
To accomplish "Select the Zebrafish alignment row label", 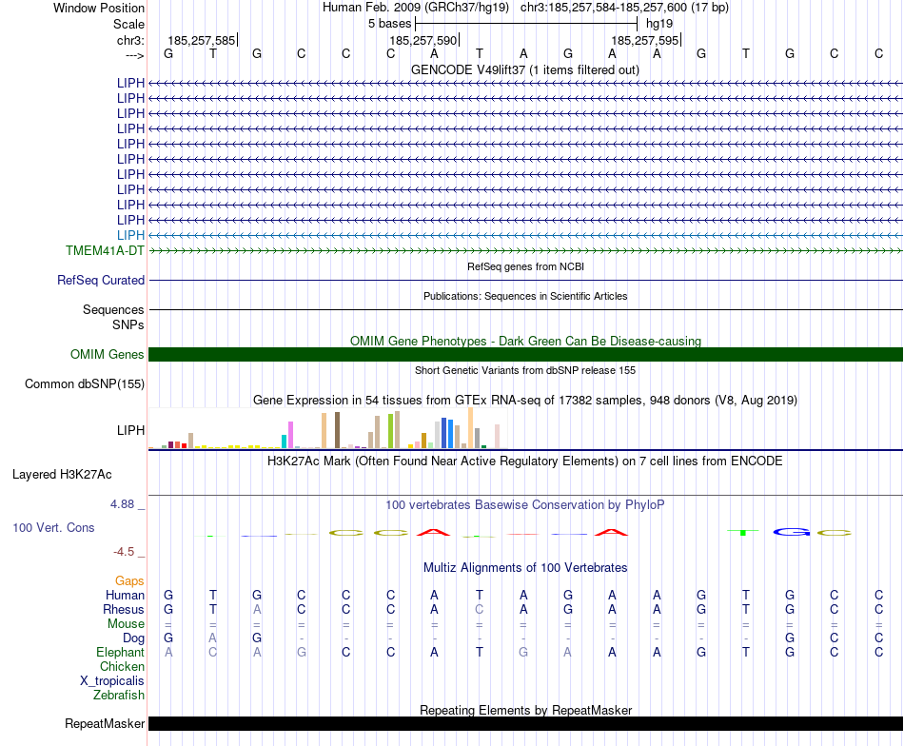I will (119, 696).
